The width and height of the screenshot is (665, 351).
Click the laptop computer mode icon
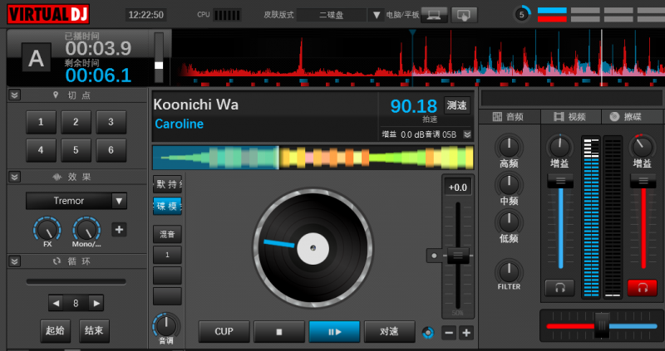432,14
